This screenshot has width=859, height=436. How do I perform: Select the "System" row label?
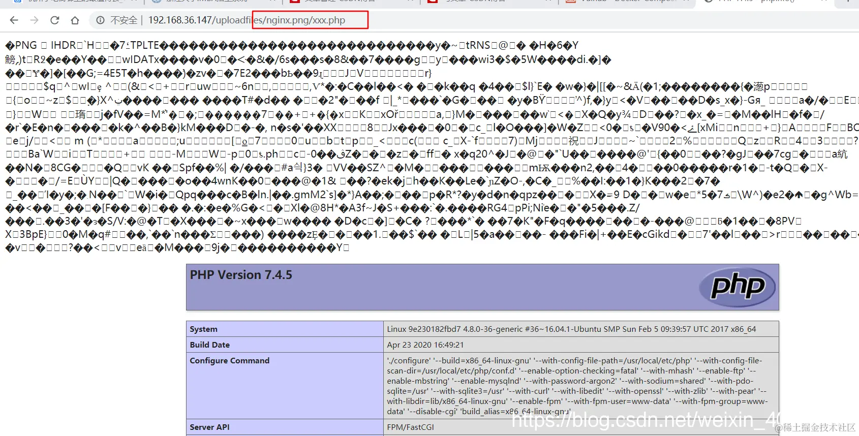tap(203, 329)
